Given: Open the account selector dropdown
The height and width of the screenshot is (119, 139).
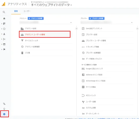Looking at the screenshot, I should click(x=46, y=22).
